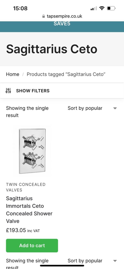Tap the Sagittarius Ceto page heading

[x=52, y=49]
